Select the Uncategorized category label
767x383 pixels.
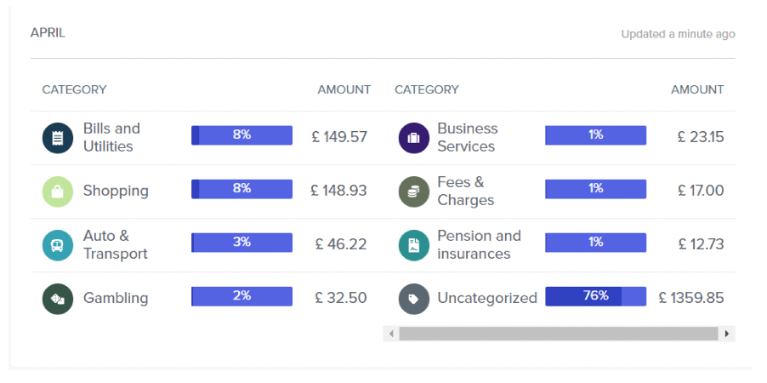486,298
